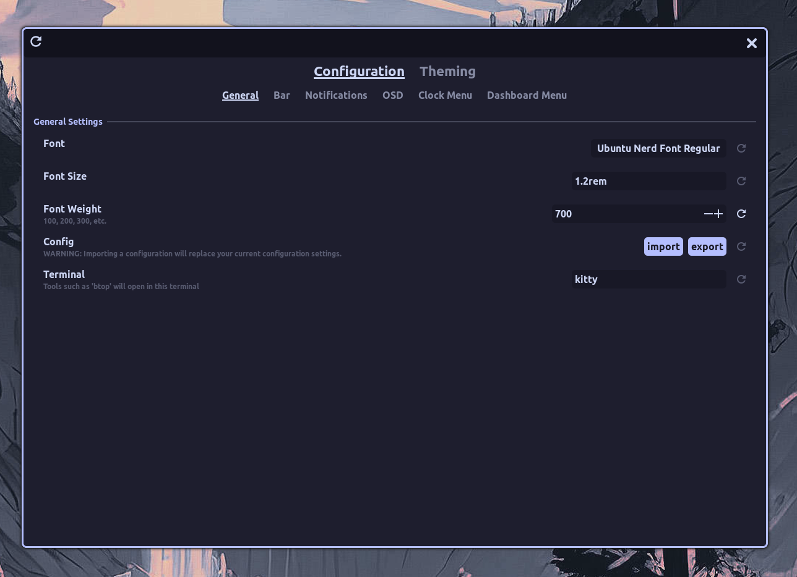797x577 pixels.
Task: Click the Font Size value field
Action: pos(648,181)
